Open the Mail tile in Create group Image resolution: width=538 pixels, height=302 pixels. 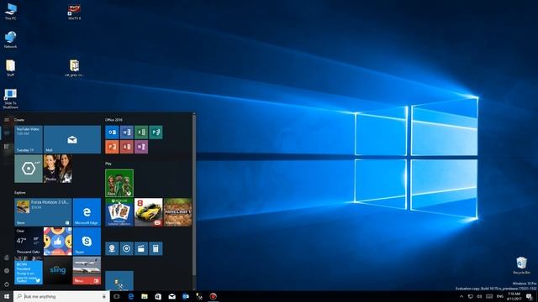72,139
